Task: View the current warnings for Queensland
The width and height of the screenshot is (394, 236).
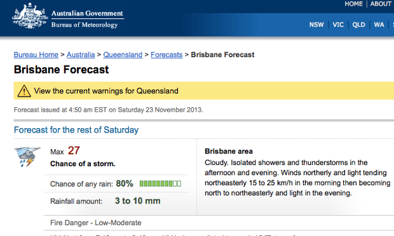Action: 106,91
